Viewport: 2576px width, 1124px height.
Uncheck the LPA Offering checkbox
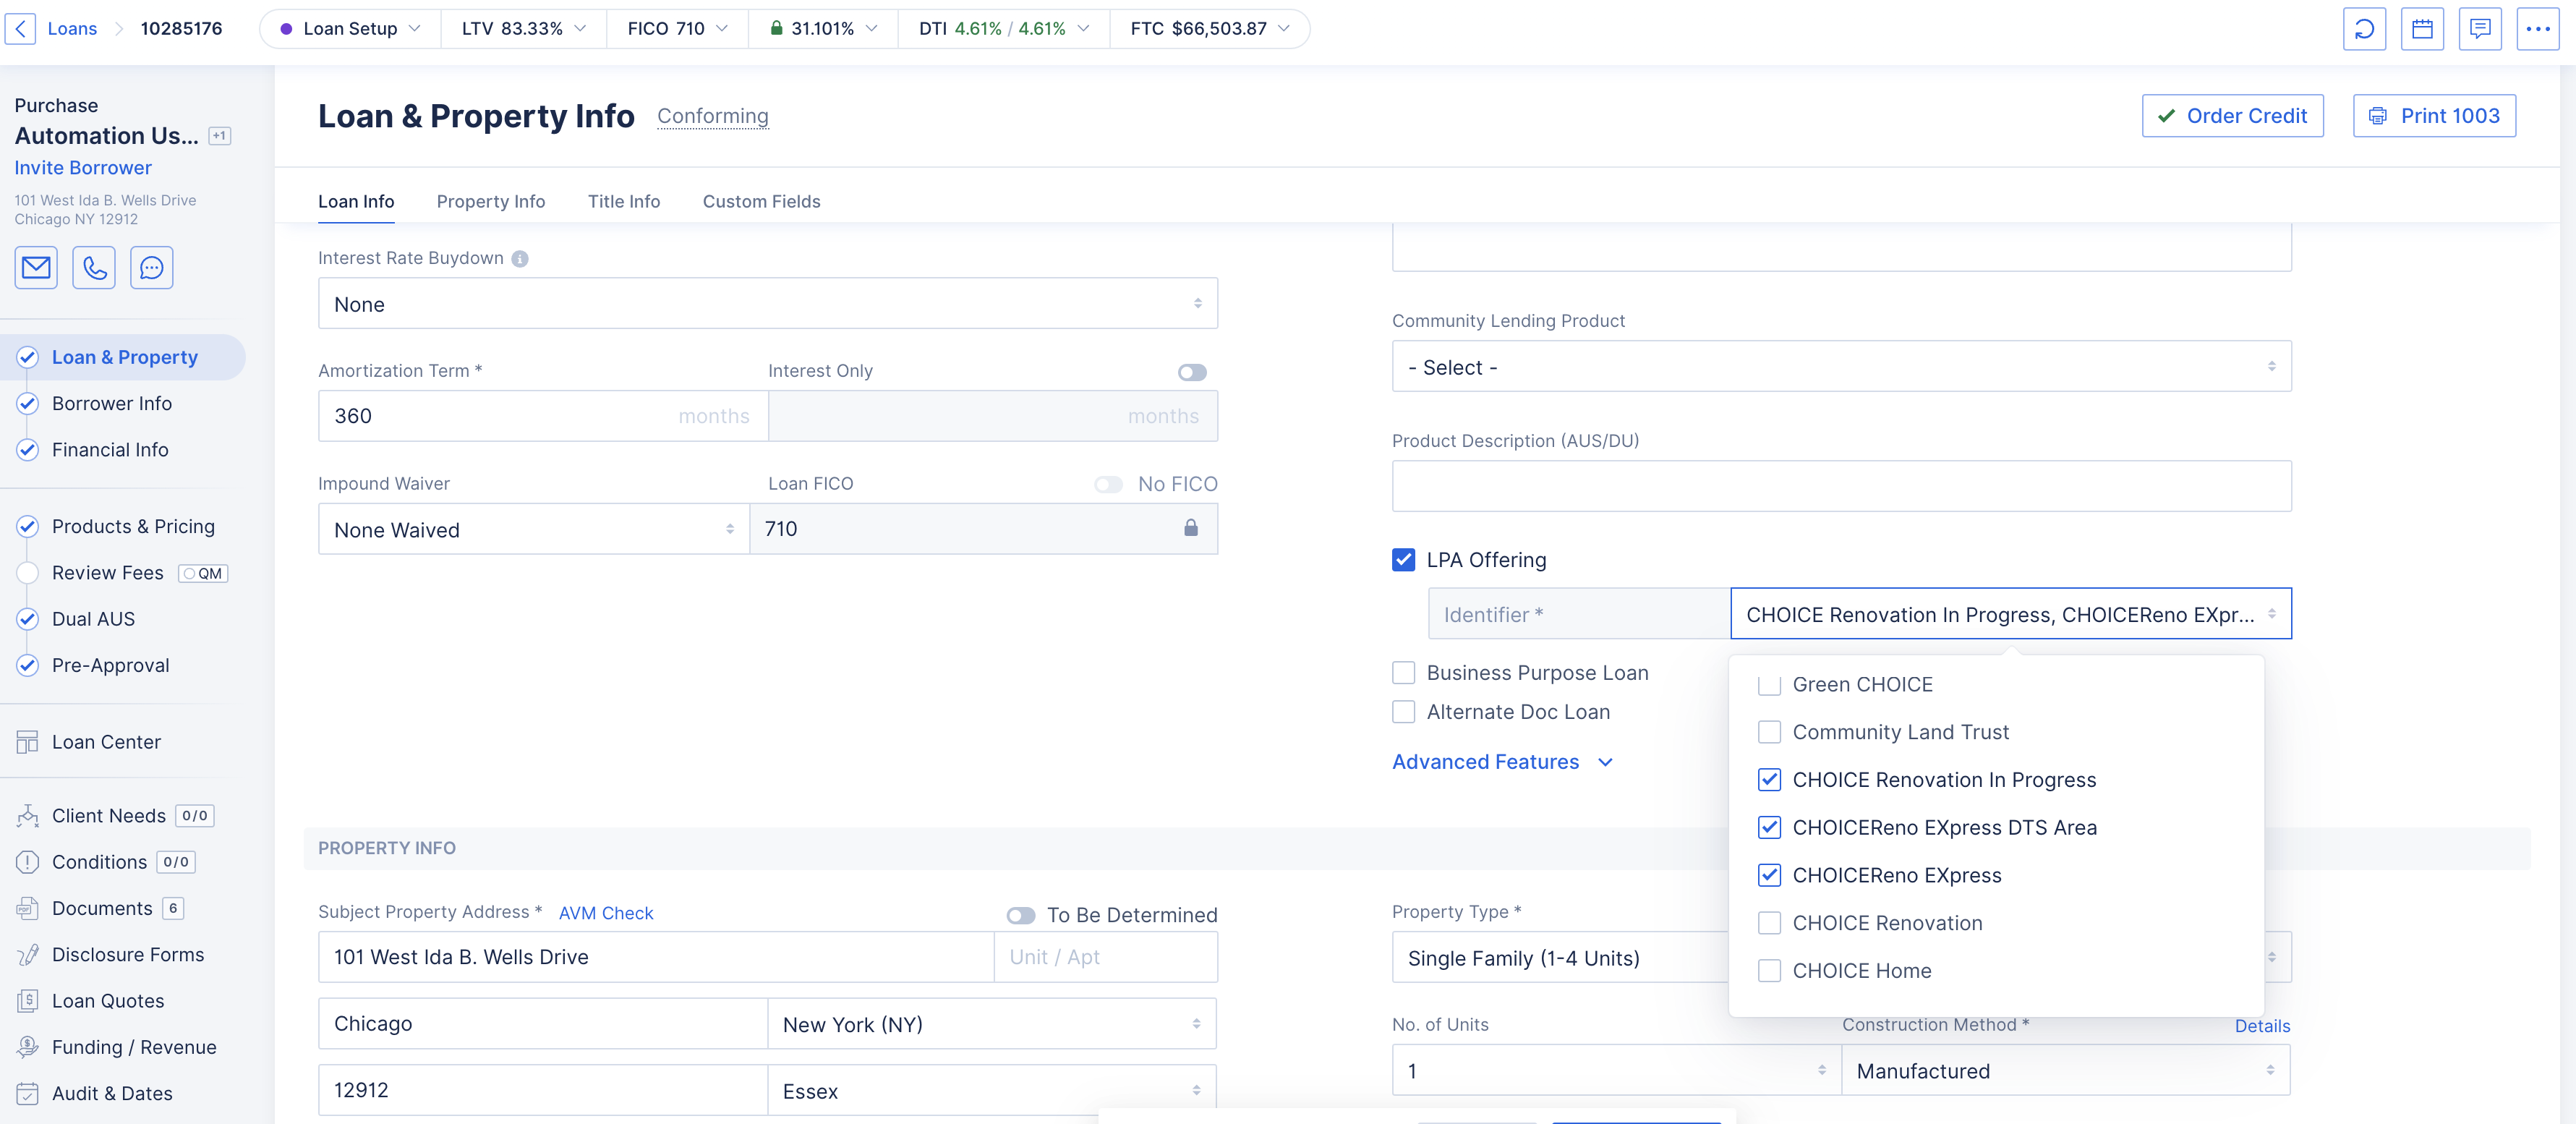click(x=1404, y=560)
